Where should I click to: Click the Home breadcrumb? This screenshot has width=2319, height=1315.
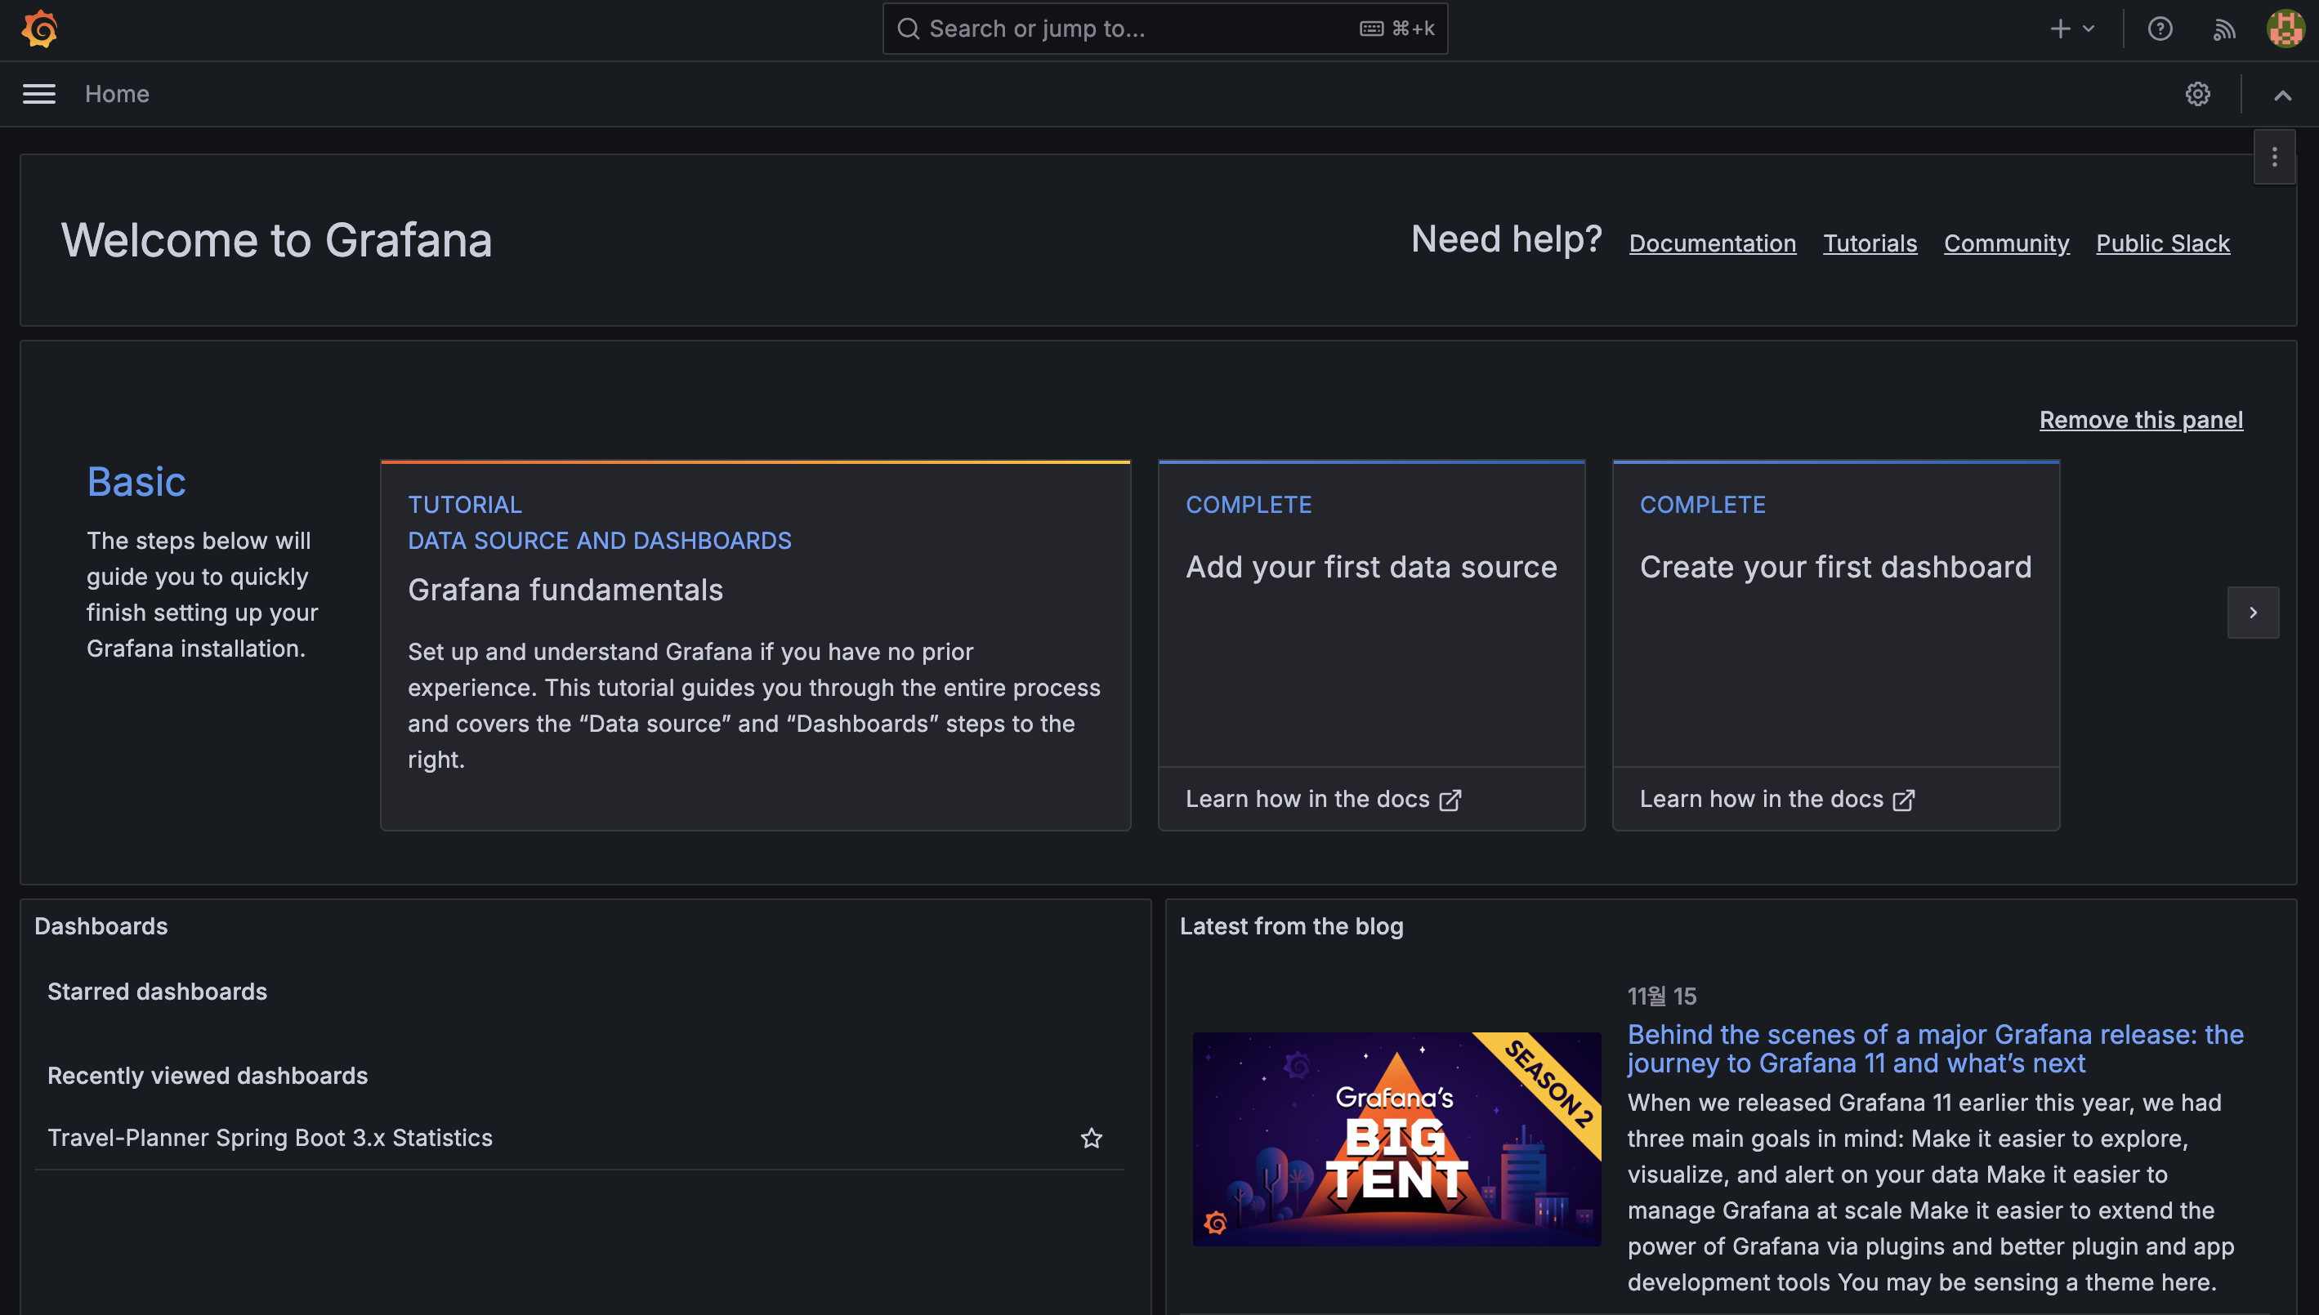click(x=118, y=94)
